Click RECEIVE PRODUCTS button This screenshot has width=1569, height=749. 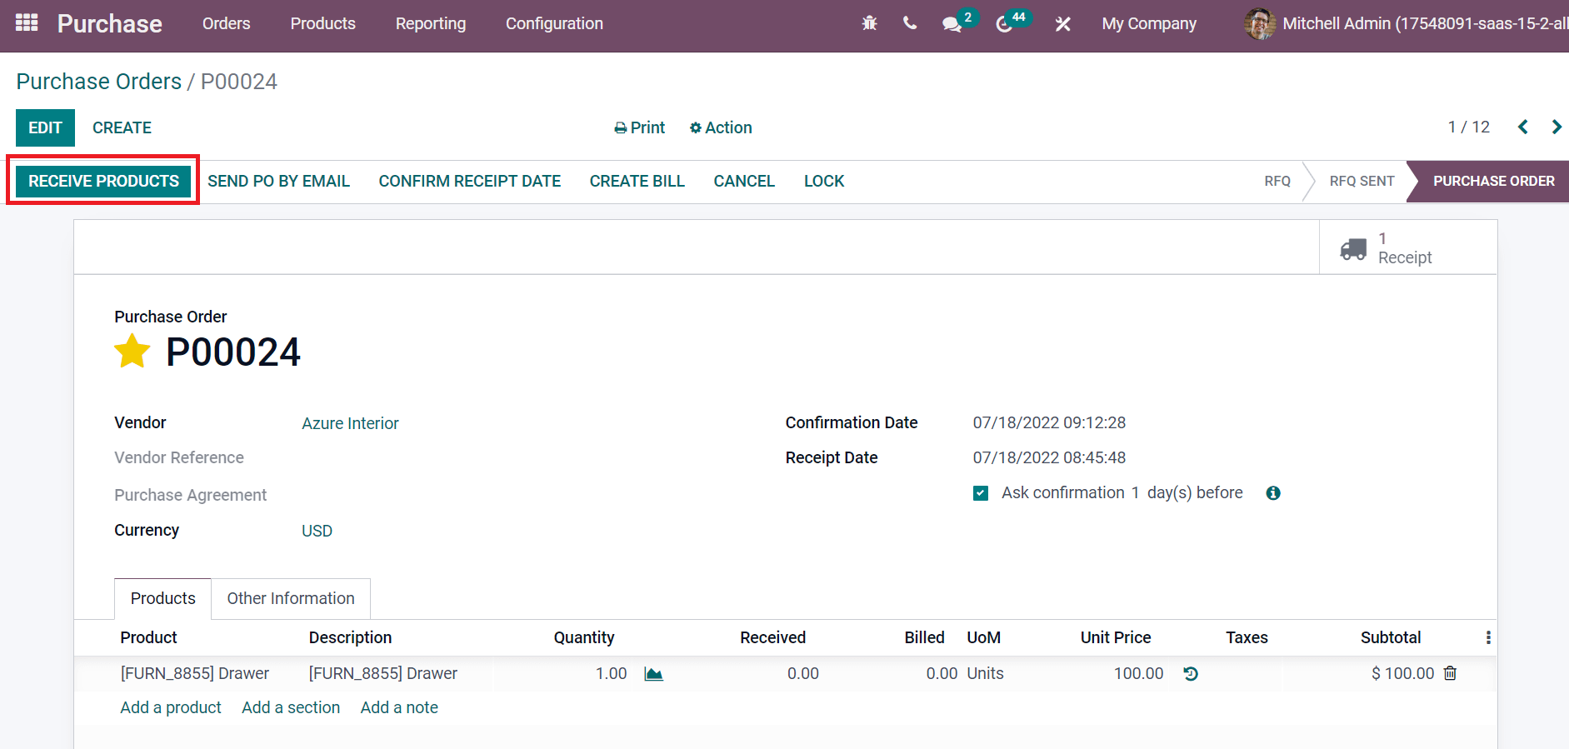click(103, 181)
